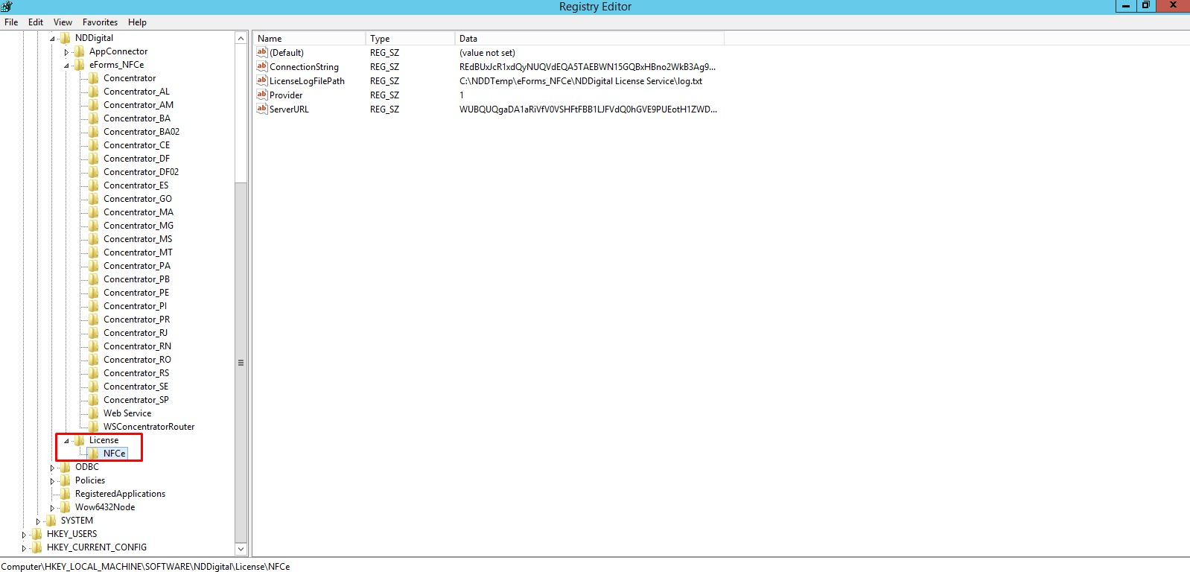Collapse the License key node
1190x572 pixels.
[x=66, y=441]
